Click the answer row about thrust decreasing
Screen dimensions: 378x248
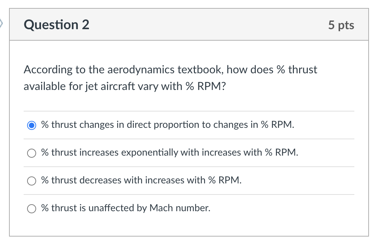[141, 180]
